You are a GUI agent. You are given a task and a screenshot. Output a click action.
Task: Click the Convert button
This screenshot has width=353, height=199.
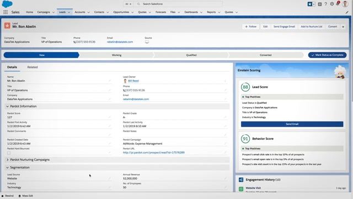333,27
